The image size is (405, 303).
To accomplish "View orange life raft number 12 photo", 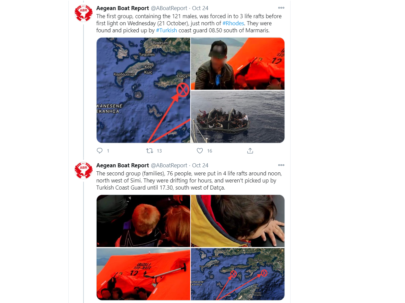I will (x=143, y=274).
